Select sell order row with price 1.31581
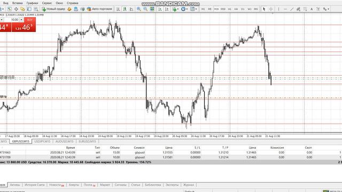 pyautogui.click(x=171, y=157)
